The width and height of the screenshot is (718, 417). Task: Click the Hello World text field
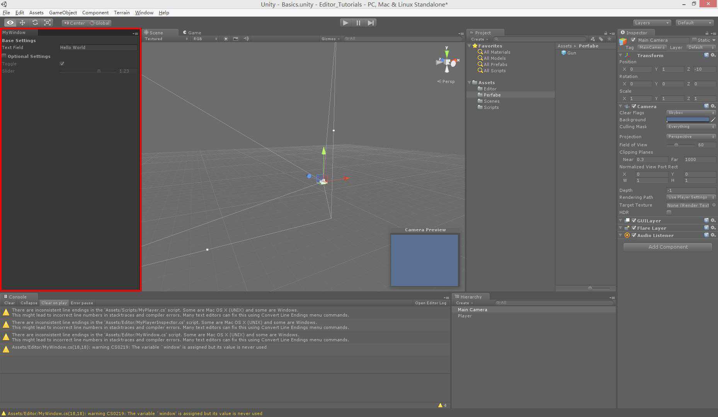pos(98,47)
